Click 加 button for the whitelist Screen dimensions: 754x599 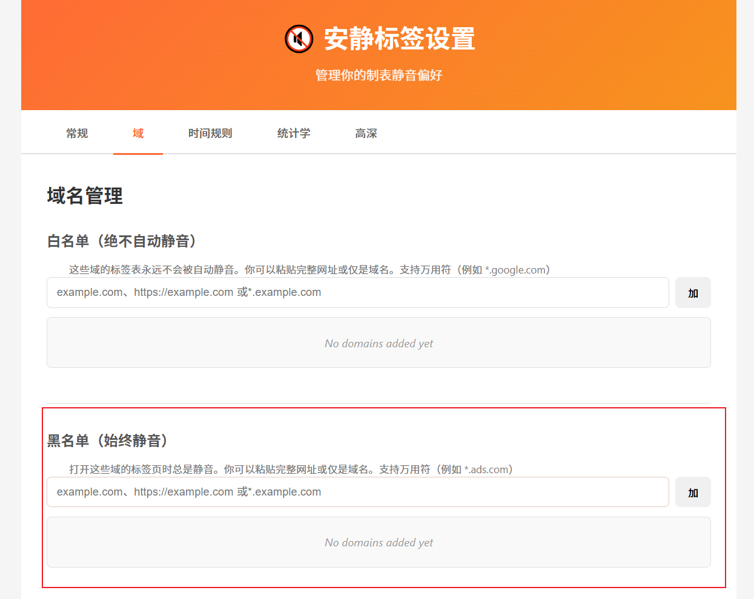click(693, 293)
